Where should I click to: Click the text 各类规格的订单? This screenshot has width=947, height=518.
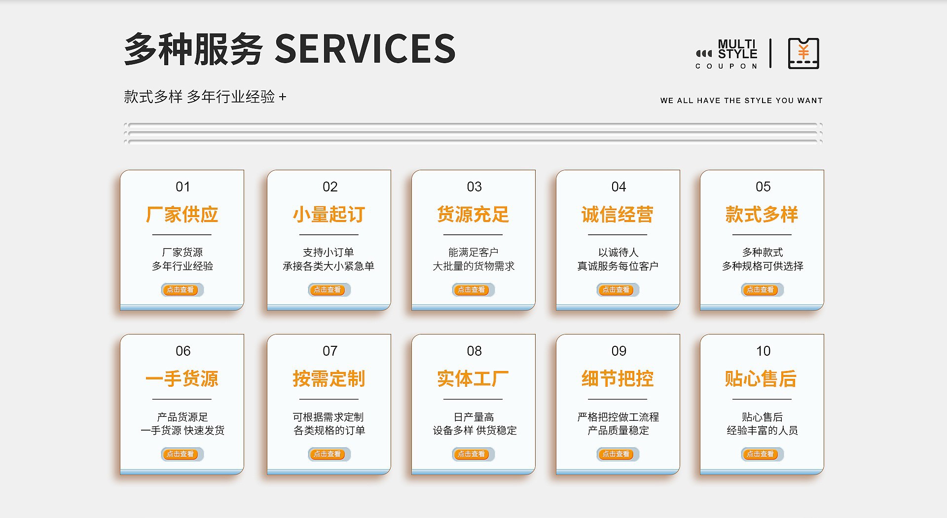[x=329, y=431]
